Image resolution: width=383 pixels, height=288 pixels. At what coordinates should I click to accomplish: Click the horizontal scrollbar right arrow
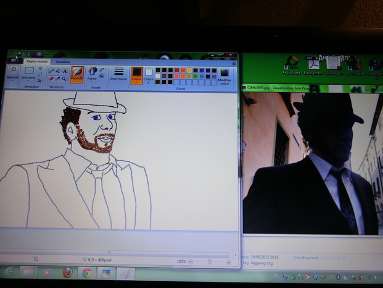tap(235, 255)
